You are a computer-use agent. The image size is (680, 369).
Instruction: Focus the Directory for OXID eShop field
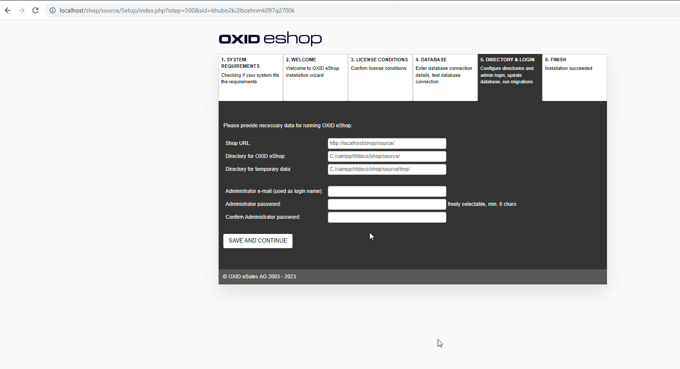pyautogui.click(x=387, y=156)
